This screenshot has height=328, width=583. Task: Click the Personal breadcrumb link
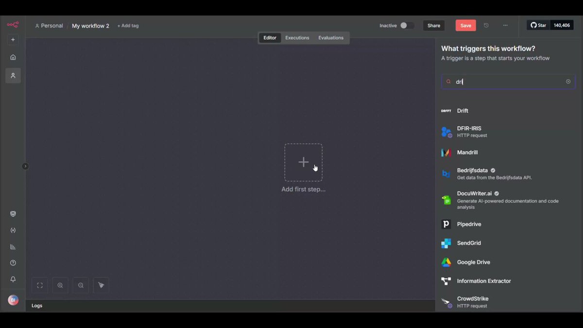pyautogui.click(x=49, y=26)
